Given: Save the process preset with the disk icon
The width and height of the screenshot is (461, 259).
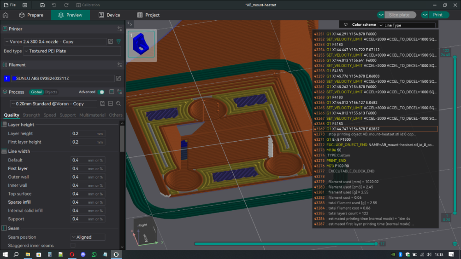Looking at the screenshot, I should (x=102, y=104).
